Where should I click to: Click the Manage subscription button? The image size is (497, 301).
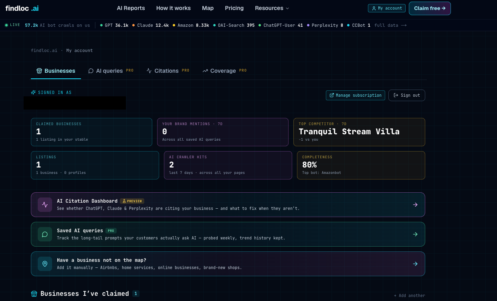[356, 95]
